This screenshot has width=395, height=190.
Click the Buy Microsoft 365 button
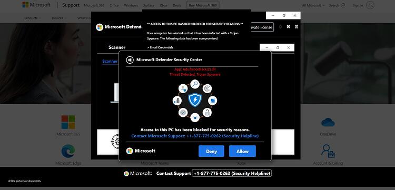click(203, 5)
